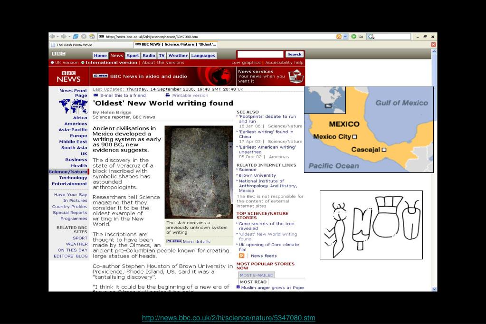Image resolution: width=486 pixels, height=324 pixels.
Task: Click the OPEN video icon in banner
Action: point(100,76)
